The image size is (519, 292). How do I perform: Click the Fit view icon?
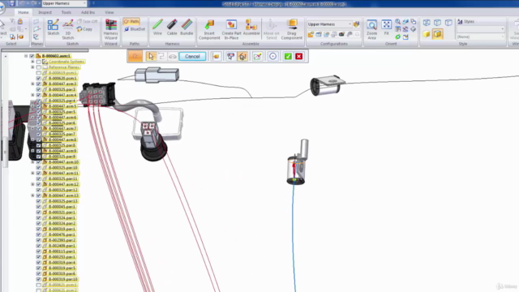pyautogui.click(x=386, y=27)
